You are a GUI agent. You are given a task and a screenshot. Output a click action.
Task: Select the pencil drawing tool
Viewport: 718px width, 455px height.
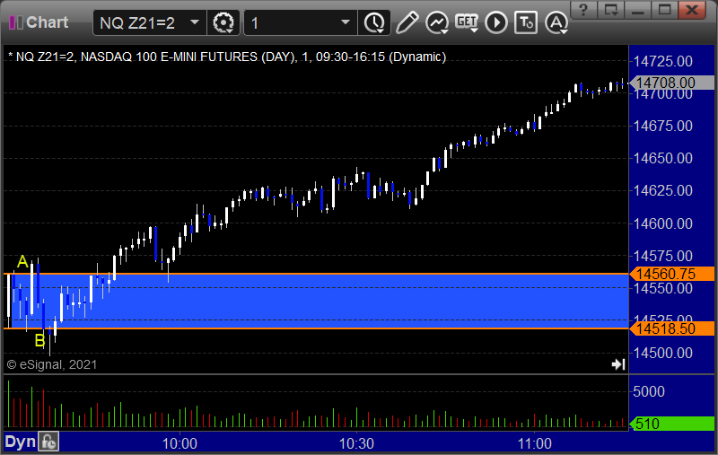407,22
